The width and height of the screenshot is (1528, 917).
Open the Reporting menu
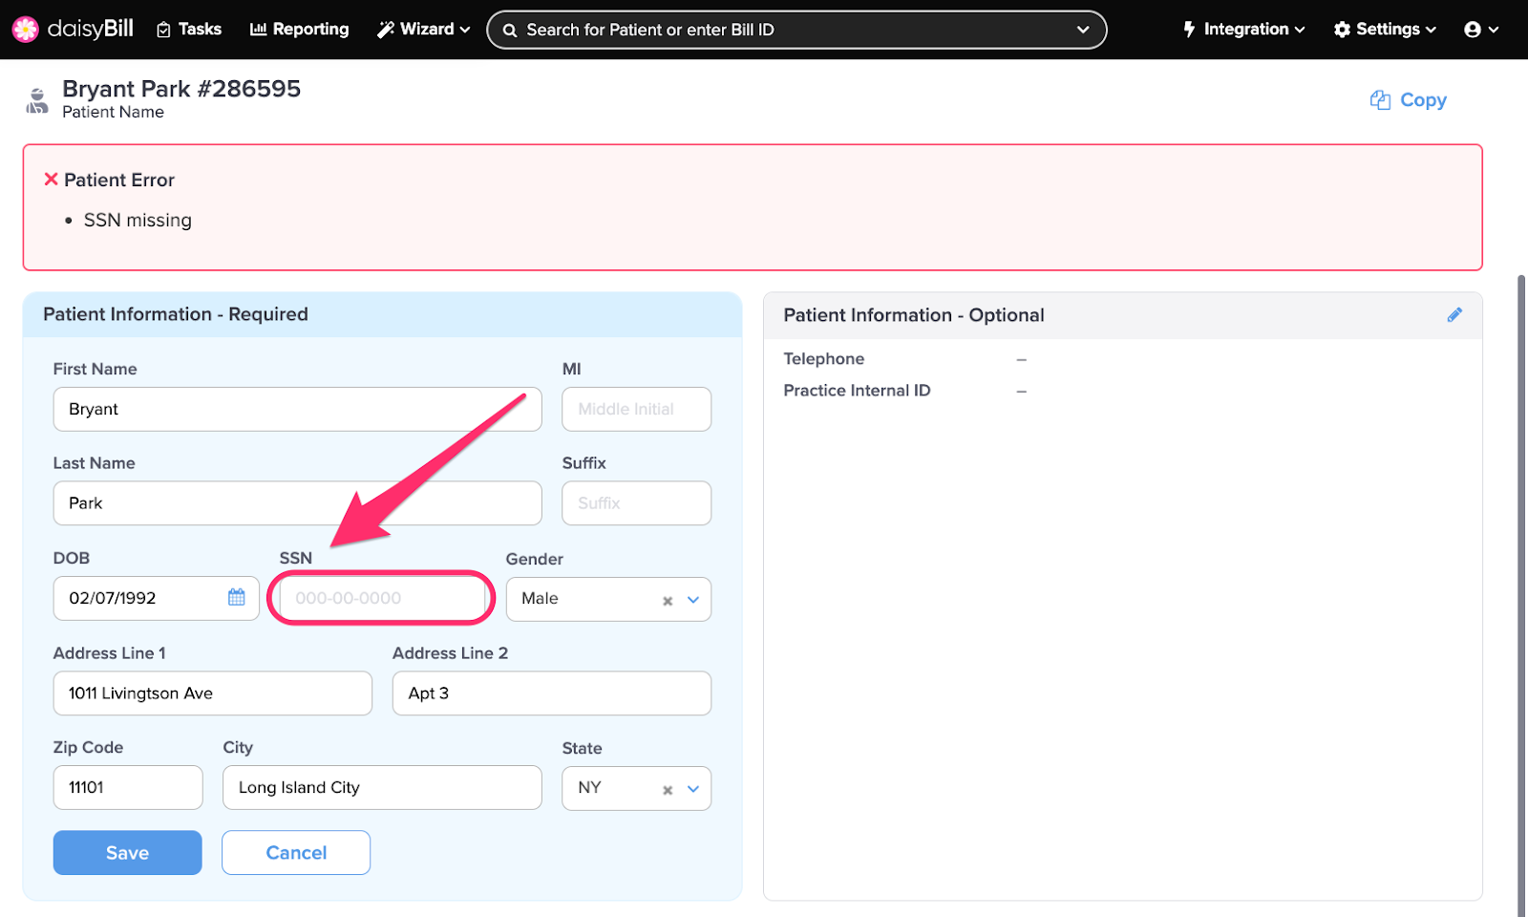(299, 29)
